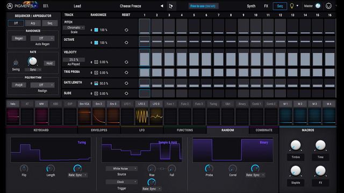This screenshot has width=344, height=193.
Task: Open the Random modulation tab
Action: coord(228,130)
